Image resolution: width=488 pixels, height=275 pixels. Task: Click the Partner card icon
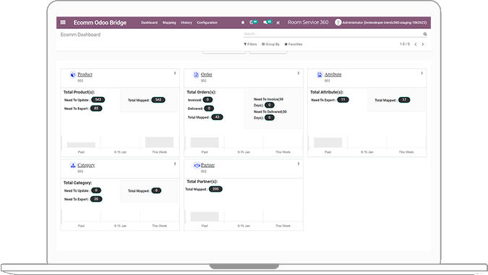197,166
